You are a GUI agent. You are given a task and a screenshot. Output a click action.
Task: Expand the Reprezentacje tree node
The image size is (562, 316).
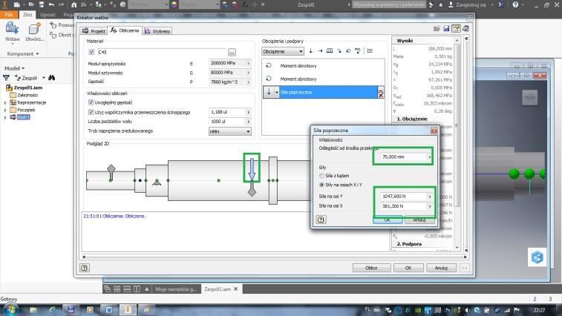(5, 102)
